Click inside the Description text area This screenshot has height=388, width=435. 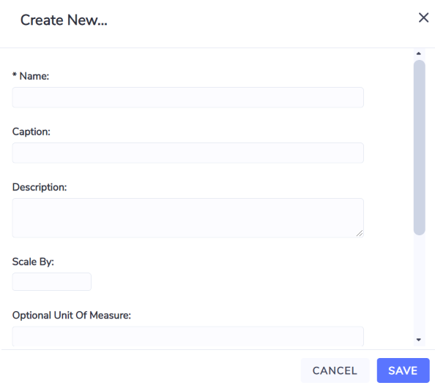187,218
